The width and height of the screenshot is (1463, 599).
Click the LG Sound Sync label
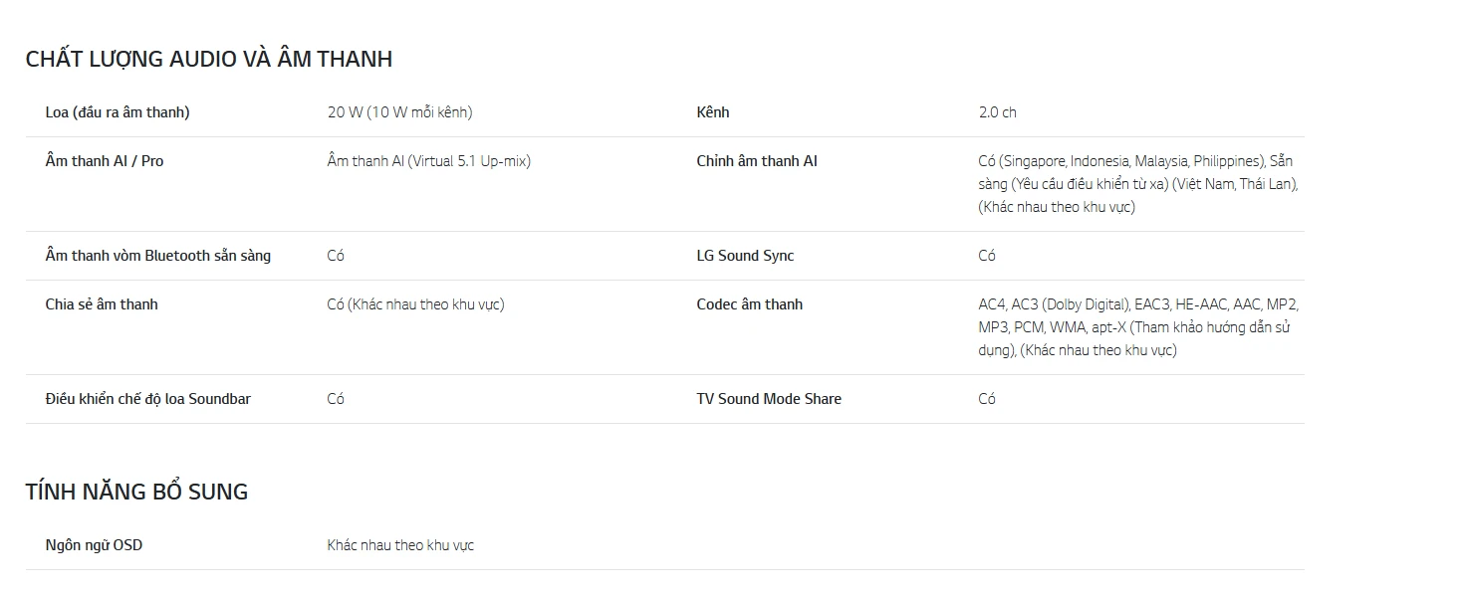tap(746, 256)
